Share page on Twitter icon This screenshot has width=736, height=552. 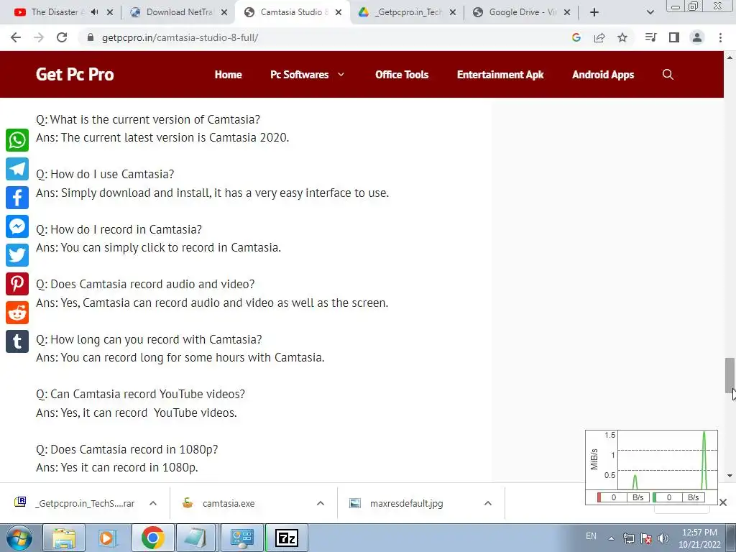pos(17,255)
